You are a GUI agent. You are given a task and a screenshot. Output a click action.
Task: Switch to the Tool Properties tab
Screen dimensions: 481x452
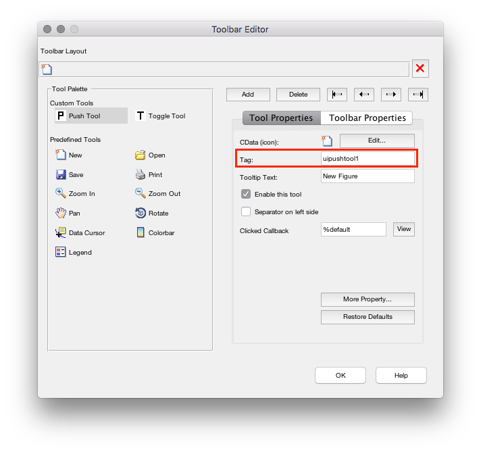coord(281,118)
